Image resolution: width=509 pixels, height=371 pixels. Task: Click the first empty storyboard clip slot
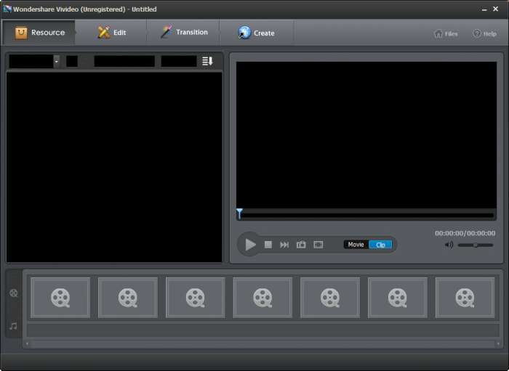(60, 297)
